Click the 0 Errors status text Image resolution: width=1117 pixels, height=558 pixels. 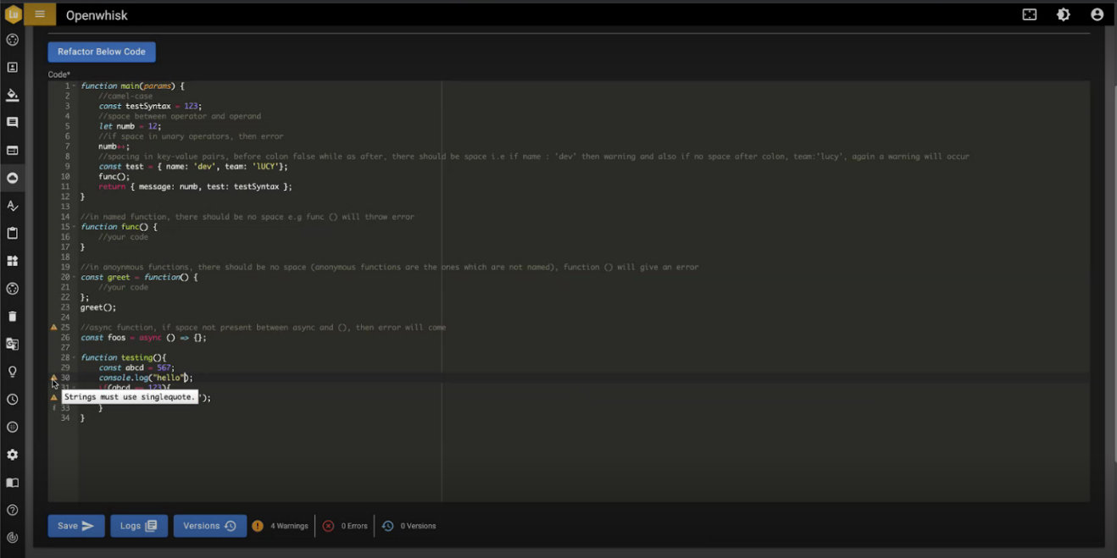[354, 526]
